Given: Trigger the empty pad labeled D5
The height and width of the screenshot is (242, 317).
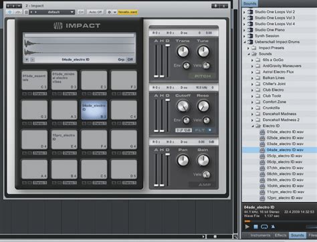Looking at the screenshot, I should [x=124, y=169].
